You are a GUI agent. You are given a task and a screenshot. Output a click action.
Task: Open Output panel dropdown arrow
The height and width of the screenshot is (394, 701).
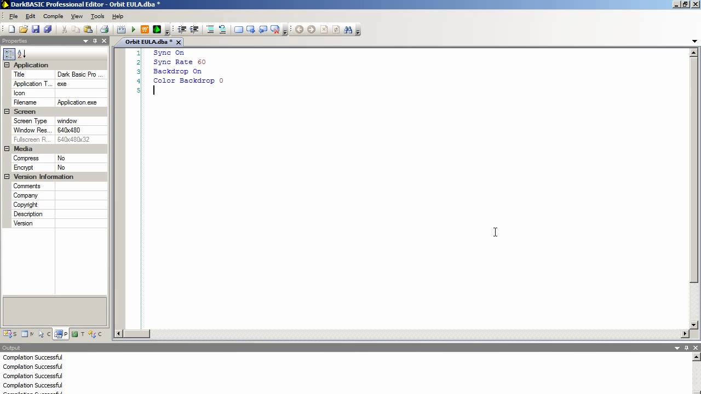click(677, 348)
